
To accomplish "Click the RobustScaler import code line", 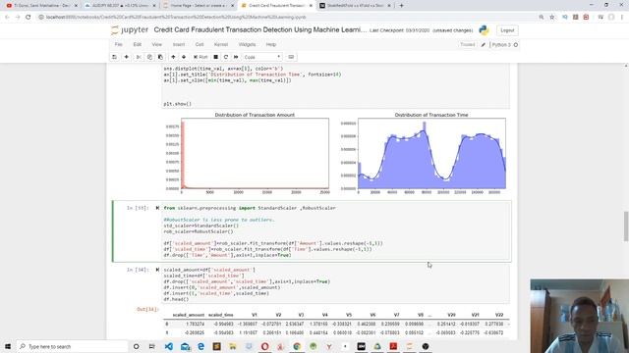I will 250,208.
